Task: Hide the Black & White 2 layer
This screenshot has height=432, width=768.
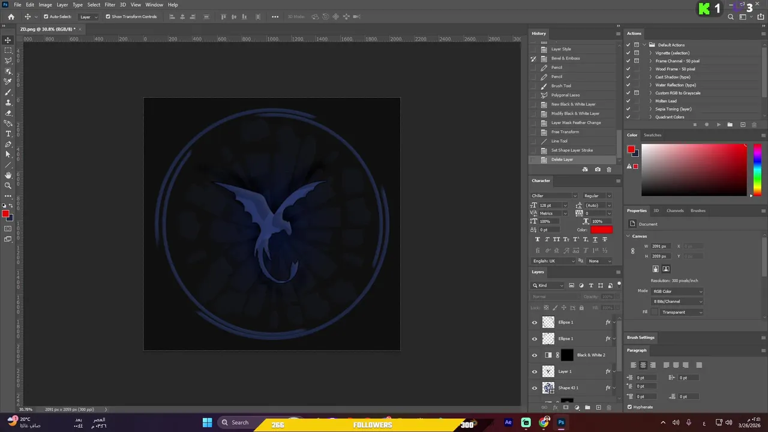Action: pyautogui.click(x=535, y=355)
